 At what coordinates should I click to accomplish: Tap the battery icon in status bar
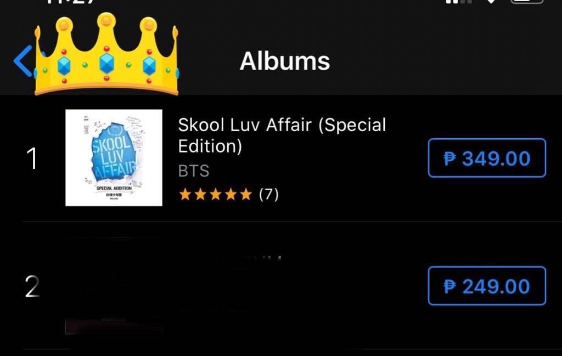pyautogui.click(x=527, y=2)
